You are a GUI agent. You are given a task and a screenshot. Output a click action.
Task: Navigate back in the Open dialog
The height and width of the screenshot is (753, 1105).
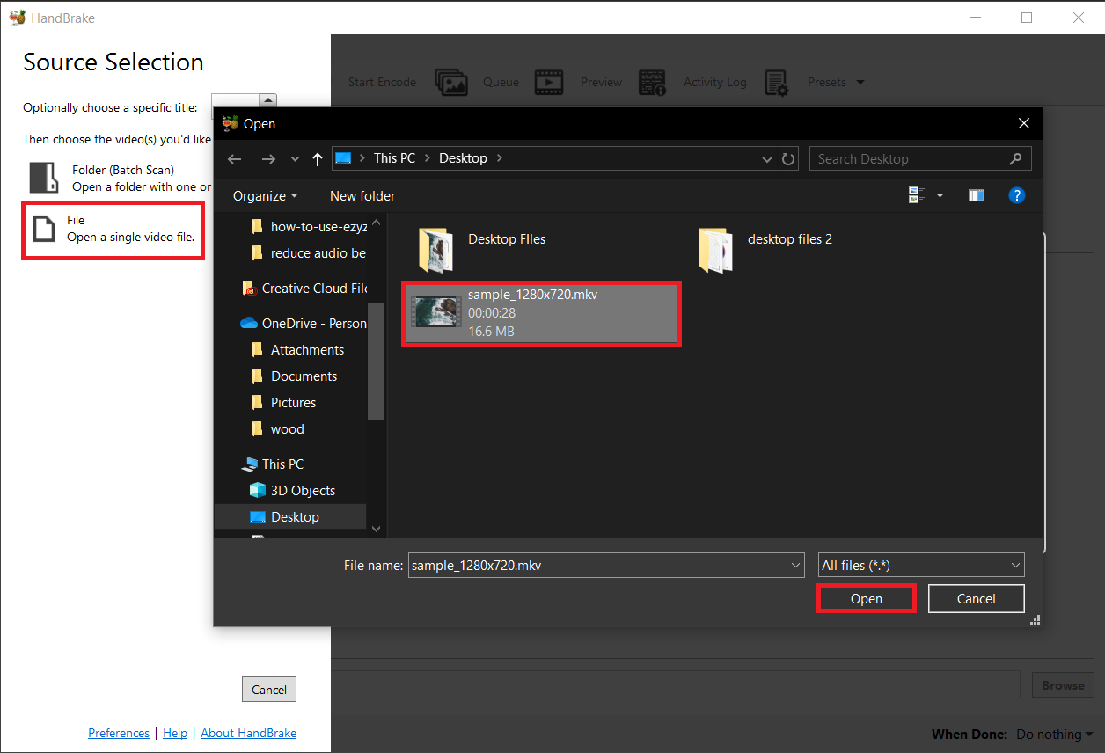[x=234, y=158]
